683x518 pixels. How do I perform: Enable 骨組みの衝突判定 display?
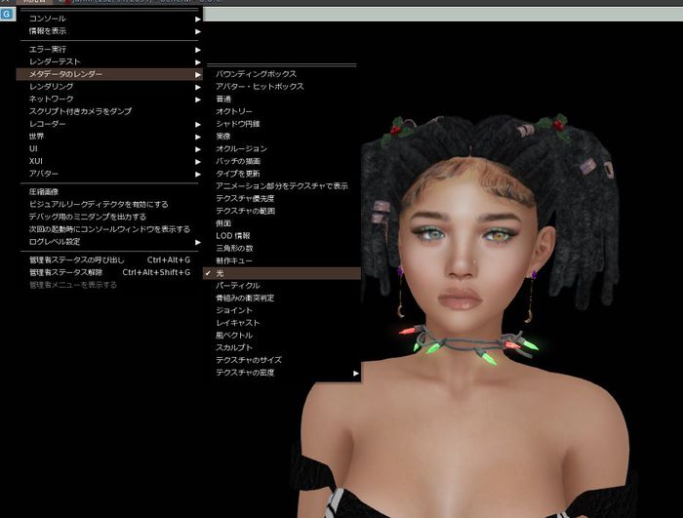pyautogui.click(x=282, y=298)
